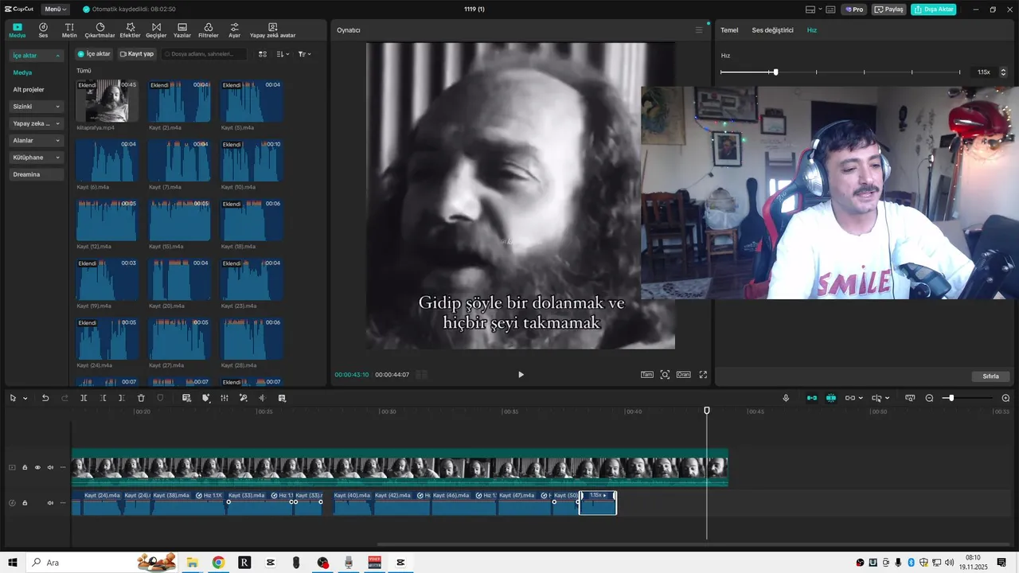
Task: Open fullscreen preview with the expand icon
Action: click(x=703, y=375)
